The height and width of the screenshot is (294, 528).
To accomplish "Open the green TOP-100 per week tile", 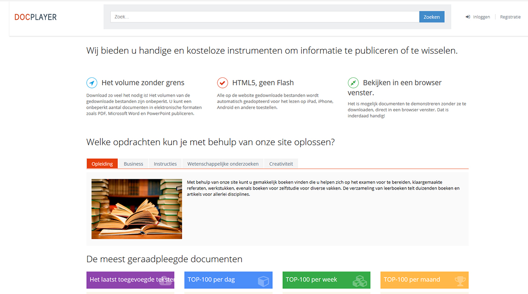I will 326,280.
